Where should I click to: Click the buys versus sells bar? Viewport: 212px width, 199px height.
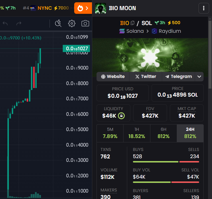[x=166, y=162]
